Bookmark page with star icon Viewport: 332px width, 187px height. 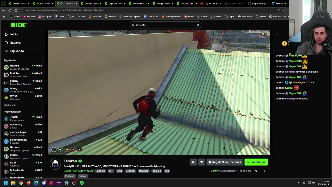[283, 10]
